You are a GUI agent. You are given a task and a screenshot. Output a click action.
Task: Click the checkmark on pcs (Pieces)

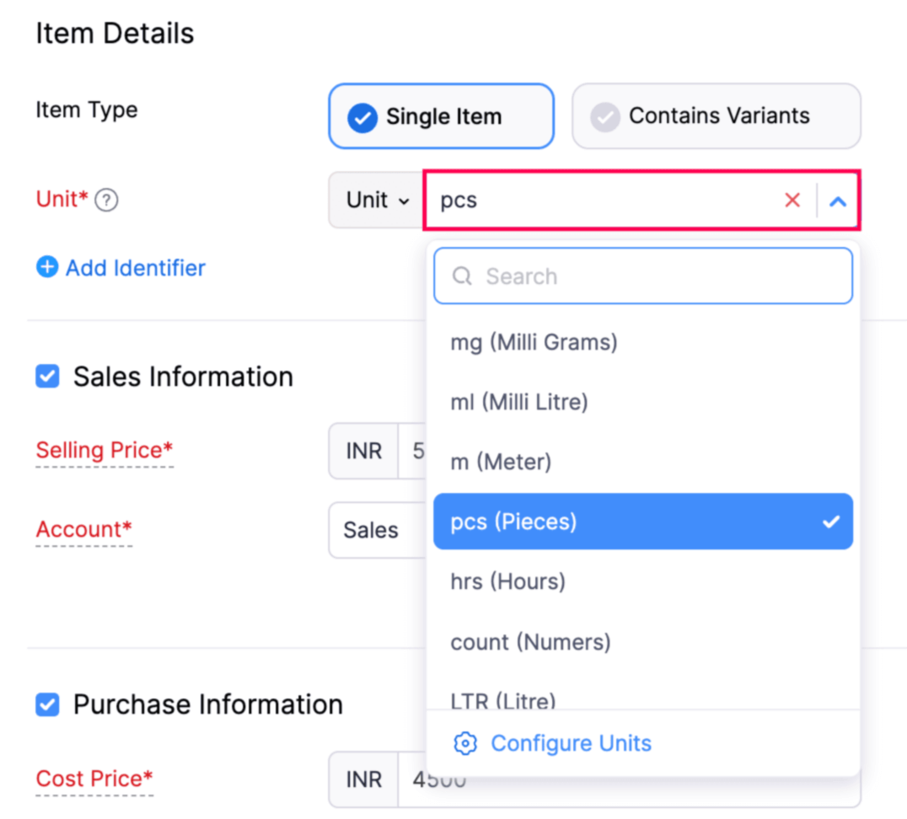tap(830, 522)
